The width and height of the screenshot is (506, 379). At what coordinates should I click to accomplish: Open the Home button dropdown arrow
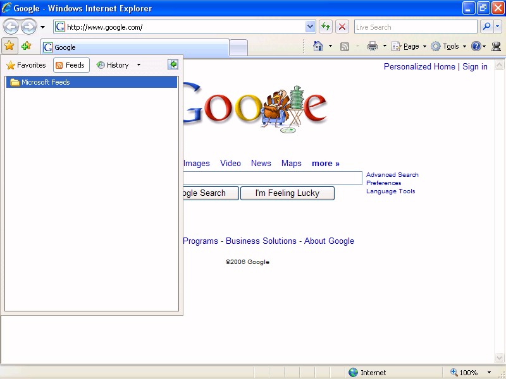coord(330,46)
